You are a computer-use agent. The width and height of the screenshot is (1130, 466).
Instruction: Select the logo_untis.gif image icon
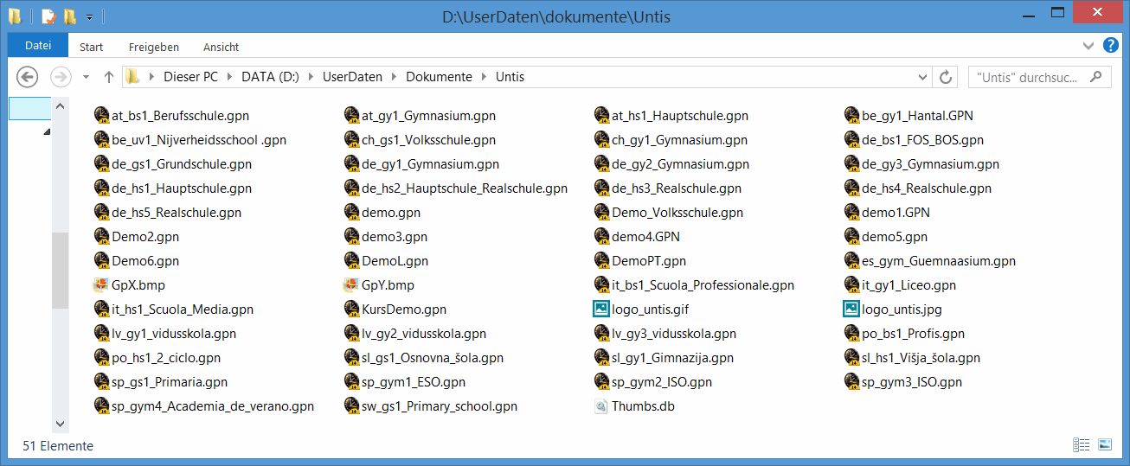pos(601,310)
